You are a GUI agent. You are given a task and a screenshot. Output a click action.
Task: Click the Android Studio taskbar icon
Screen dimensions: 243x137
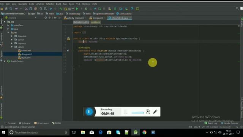pyautogui.click(x=136, y=132)
